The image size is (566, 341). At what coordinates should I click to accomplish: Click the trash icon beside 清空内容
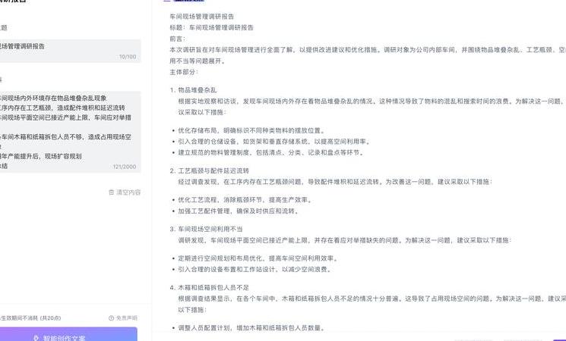pyautogui.click(x=112, y=192)
